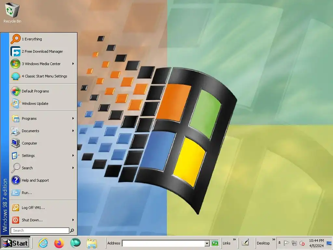Click the Start button
The image size is (333, 250).
[x=15, y=243]
